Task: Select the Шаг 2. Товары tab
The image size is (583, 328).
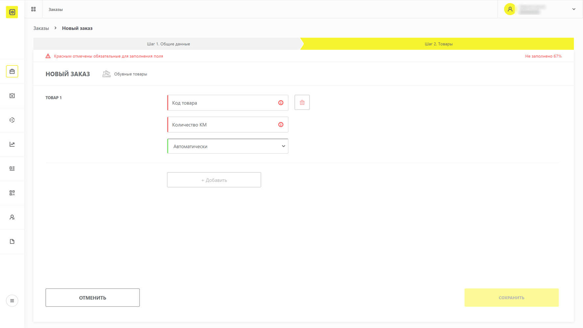Action: tap(438, 44)
